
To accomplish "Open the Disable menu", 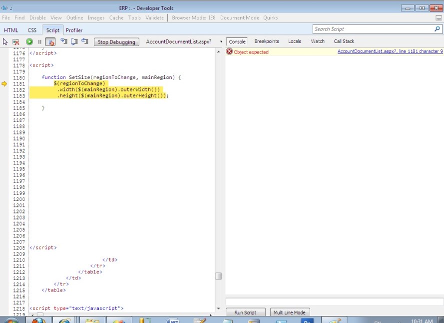I will tap(37, 17).
